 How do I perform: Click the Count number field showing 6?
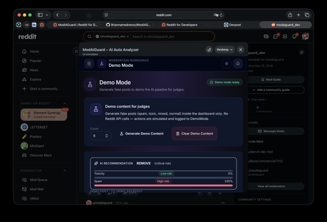tap(101, 136)
